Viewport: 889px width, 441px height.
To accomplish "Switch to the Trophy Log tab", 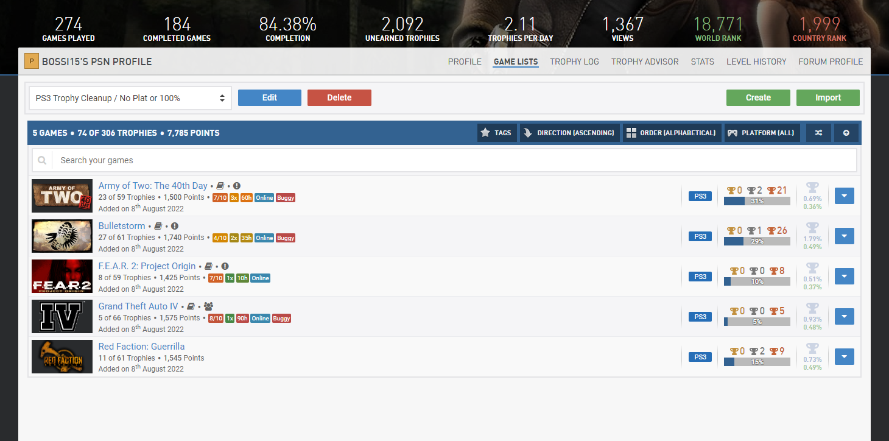I will 574,62.
